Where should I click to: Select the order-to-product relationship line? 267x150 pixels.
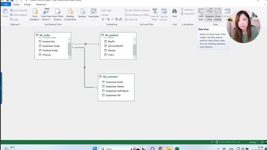point(86,44)
